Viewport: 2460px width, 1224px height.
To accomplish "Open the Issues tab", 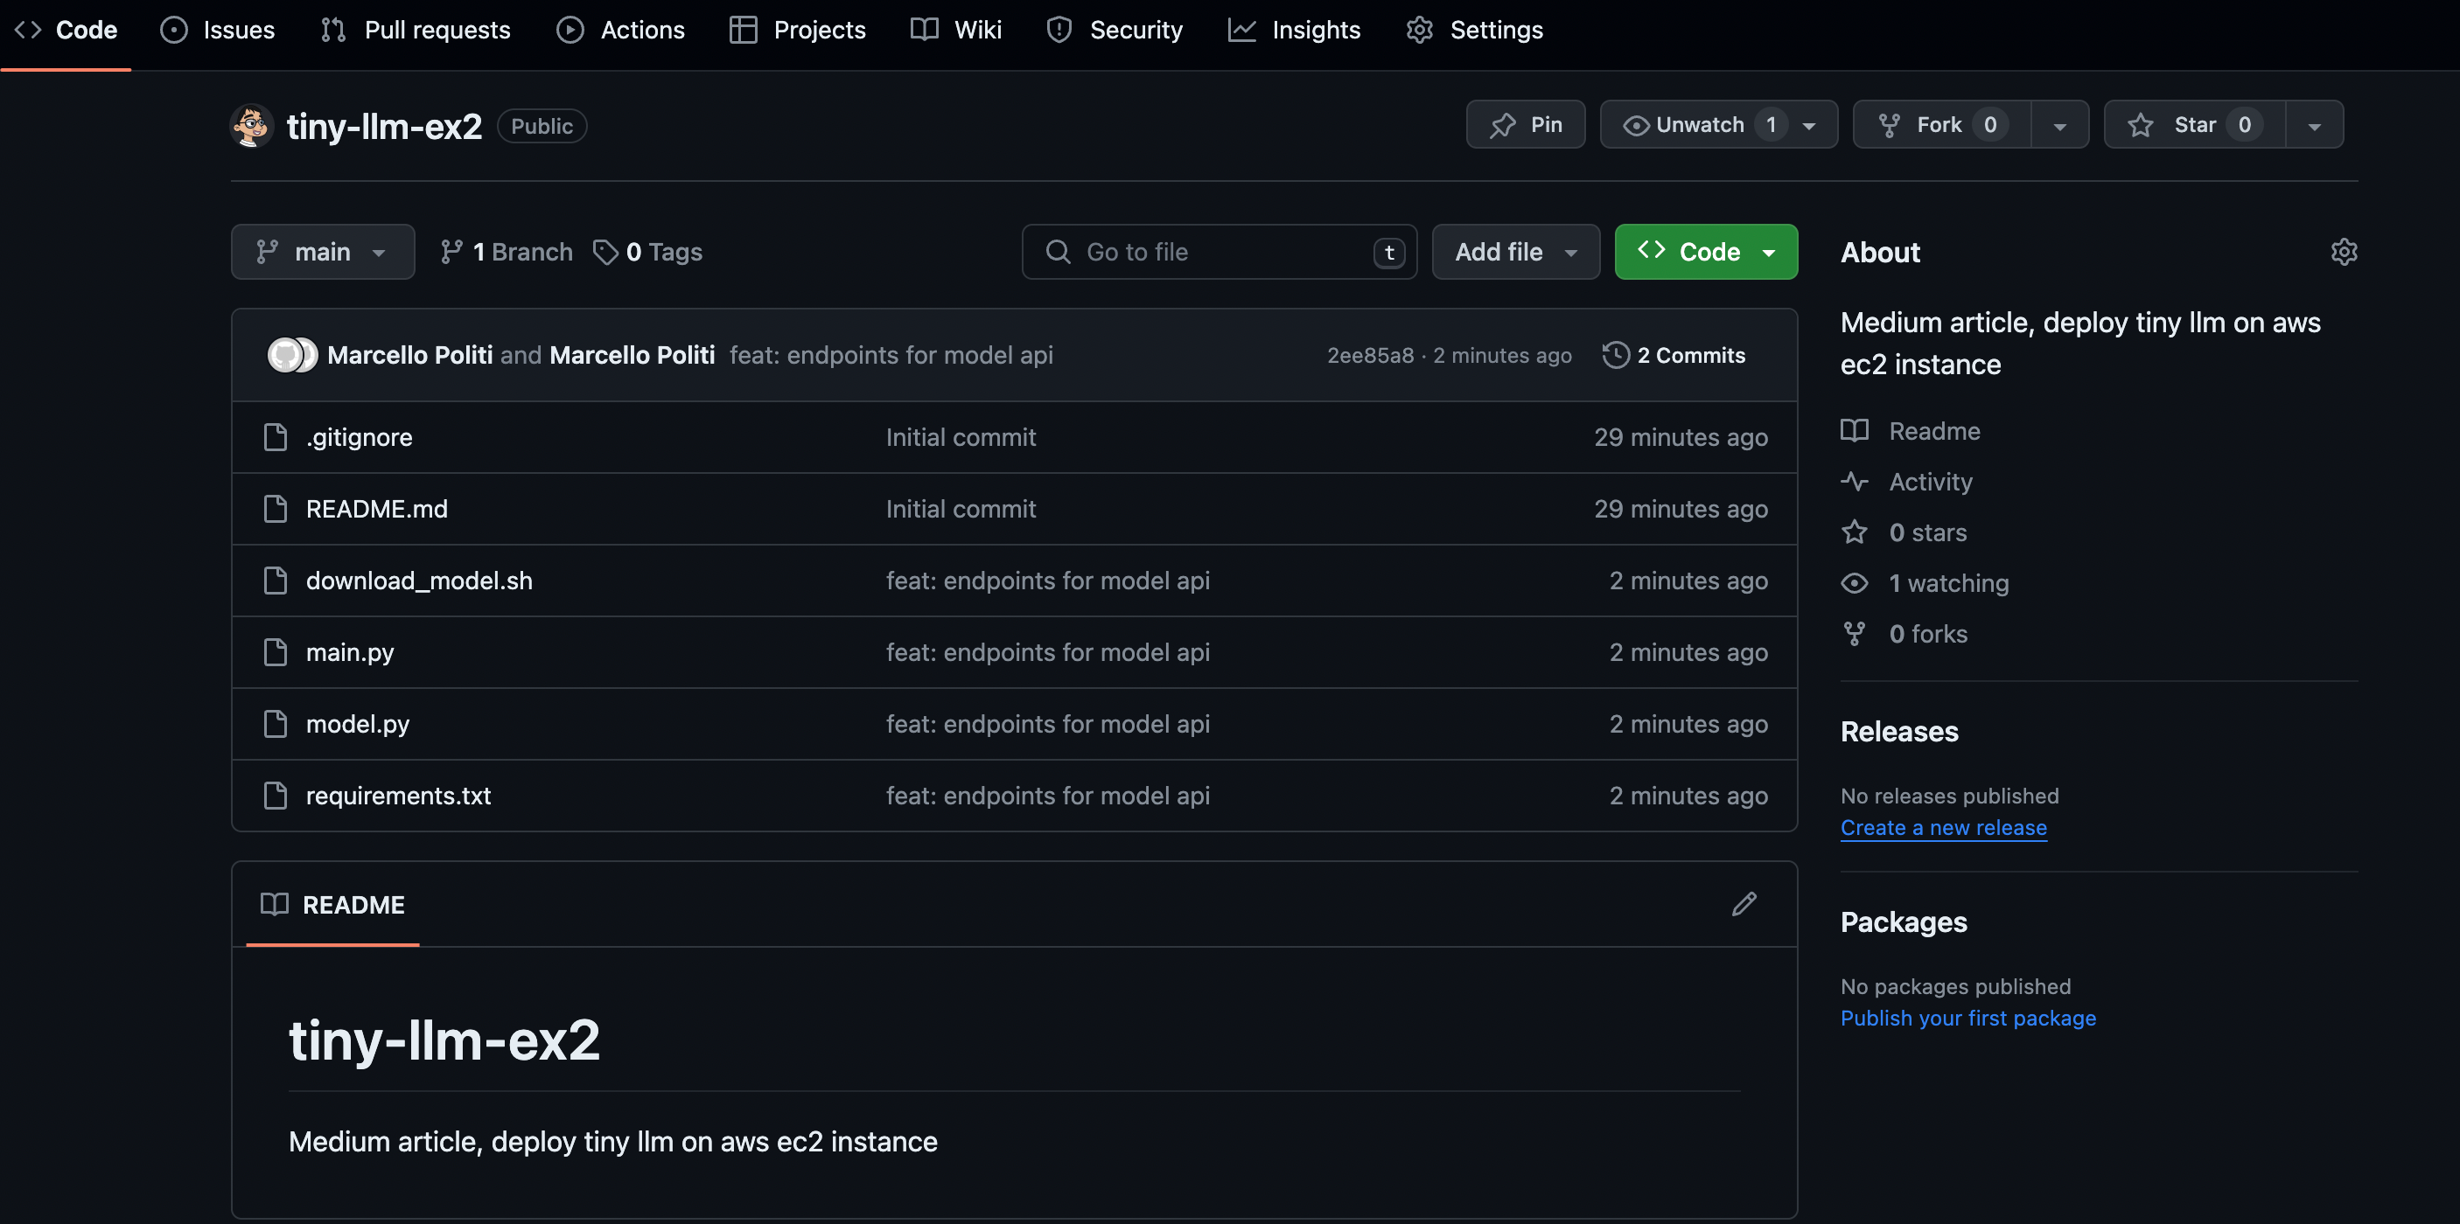I will pos(218,30).
